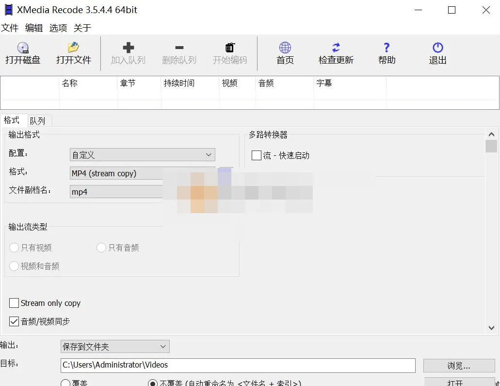Select the 覆盖 (overwrite) radio button
The image size is (500, 386).
tap(65, 383)
